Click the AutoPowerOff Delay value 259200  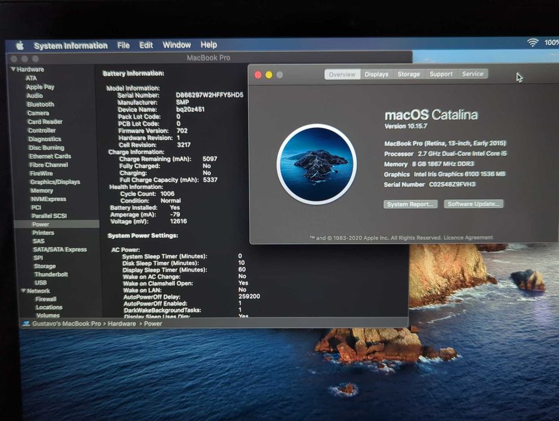coord(249,297)
